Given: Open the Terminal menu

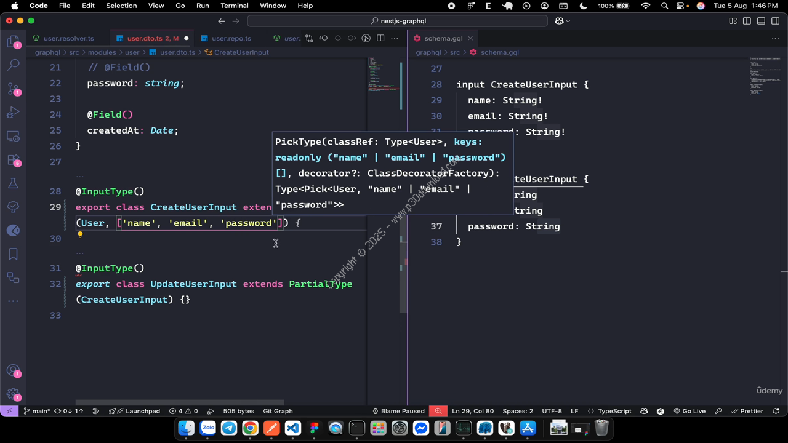Looking at the screenshot, I should 234,6.
